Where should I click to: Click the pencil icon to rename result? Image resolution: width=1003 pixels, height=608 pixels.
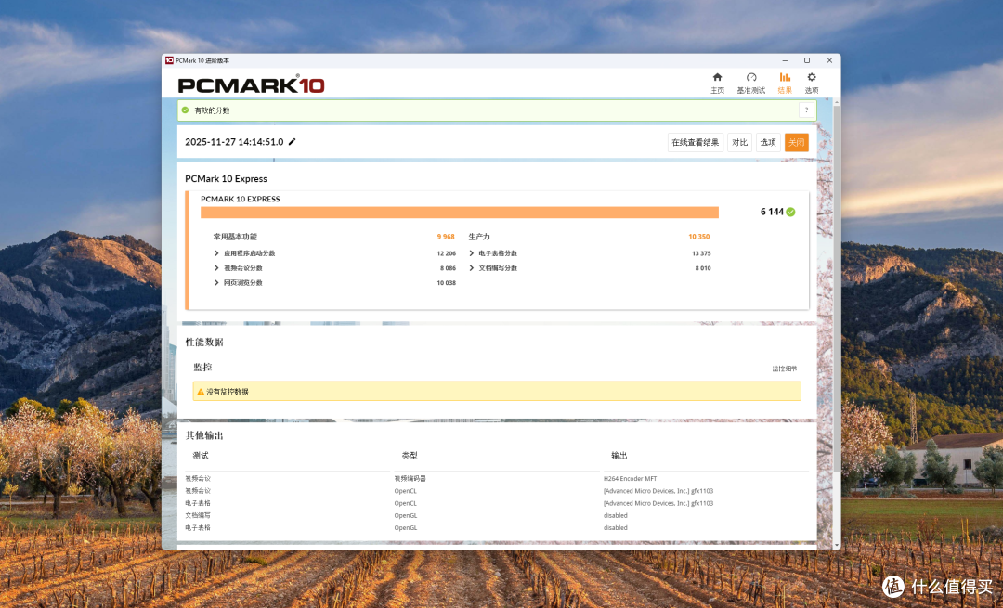coord(293,142)
